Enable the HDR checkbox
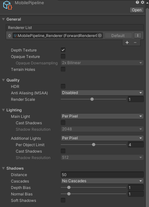The width and height of the screenshot is (149, 207). pyautogui.click(x=63, y=86)
